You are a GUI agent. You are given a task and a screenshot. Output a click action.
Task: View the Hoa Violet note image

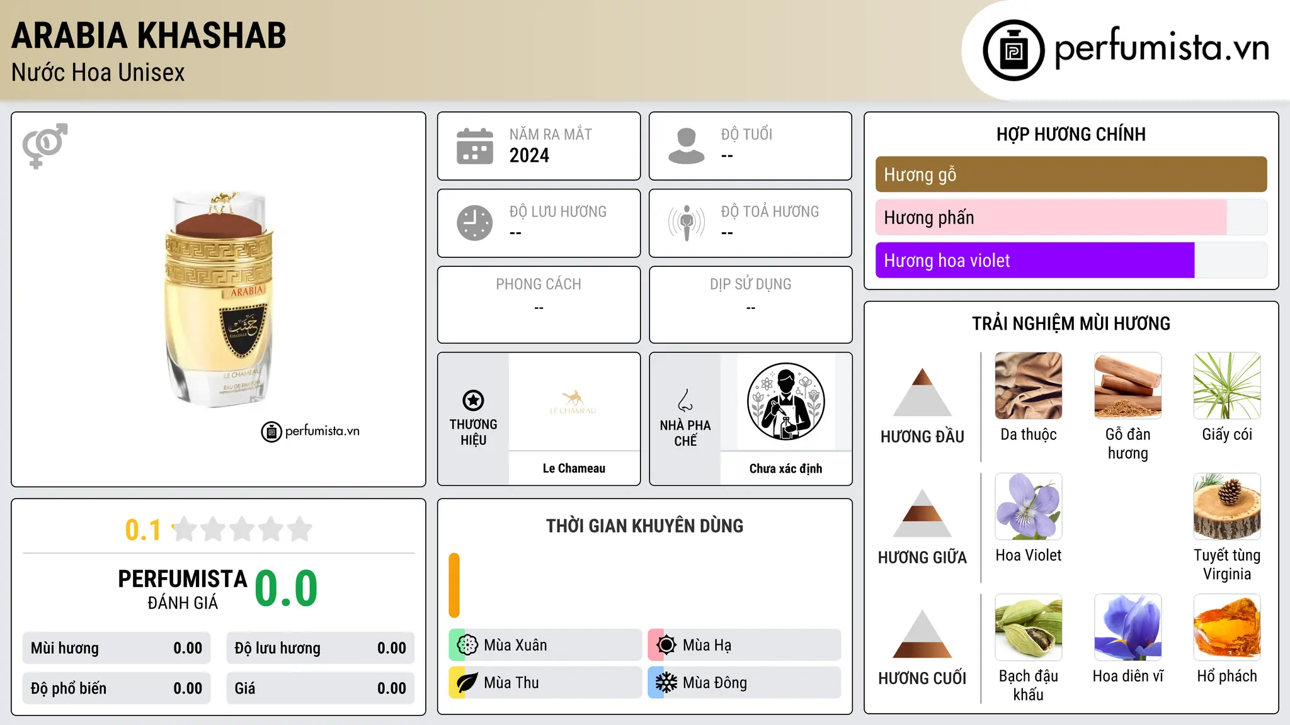tap(1029, 507)
